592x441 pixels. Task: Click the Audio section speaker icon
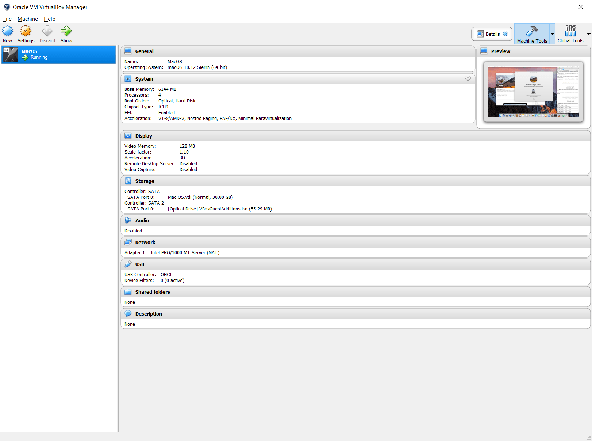[x=128, y=220]
